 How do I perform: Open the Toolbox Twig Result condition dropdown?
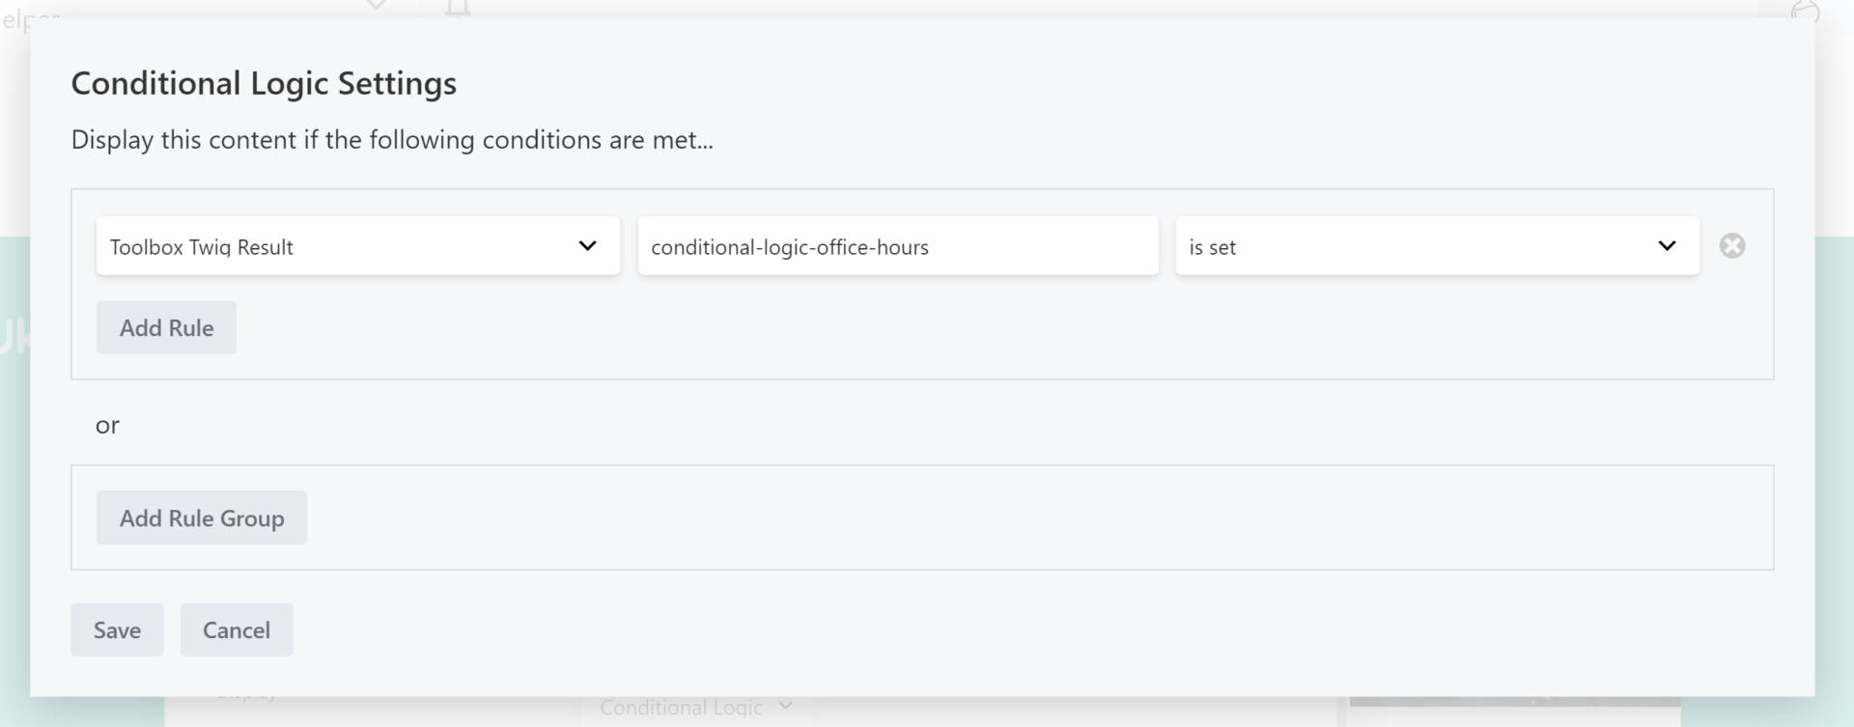click(357, 246)
